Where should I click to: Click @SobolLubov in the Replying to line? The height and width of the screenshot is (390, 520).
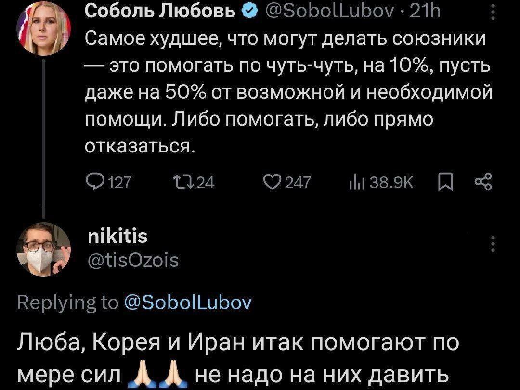[x=187, y=302]
